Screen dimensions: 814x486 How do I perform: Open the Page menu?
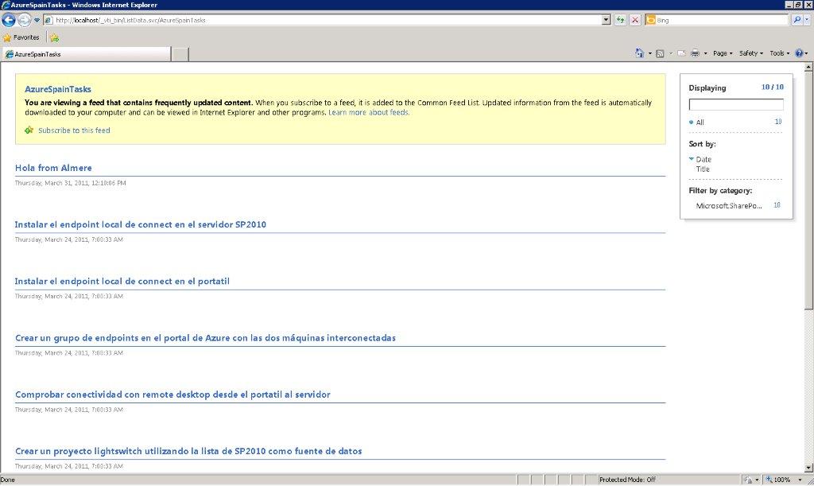pos(723,53)
